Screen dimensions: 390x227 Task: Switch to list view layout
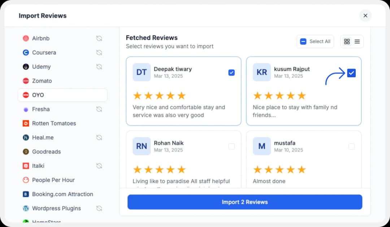point(357,41)
